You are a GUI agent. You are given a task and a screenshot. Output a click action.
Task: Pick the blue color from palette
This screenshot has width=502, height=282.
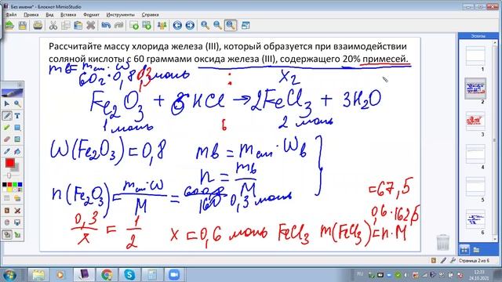coord(20,185)
